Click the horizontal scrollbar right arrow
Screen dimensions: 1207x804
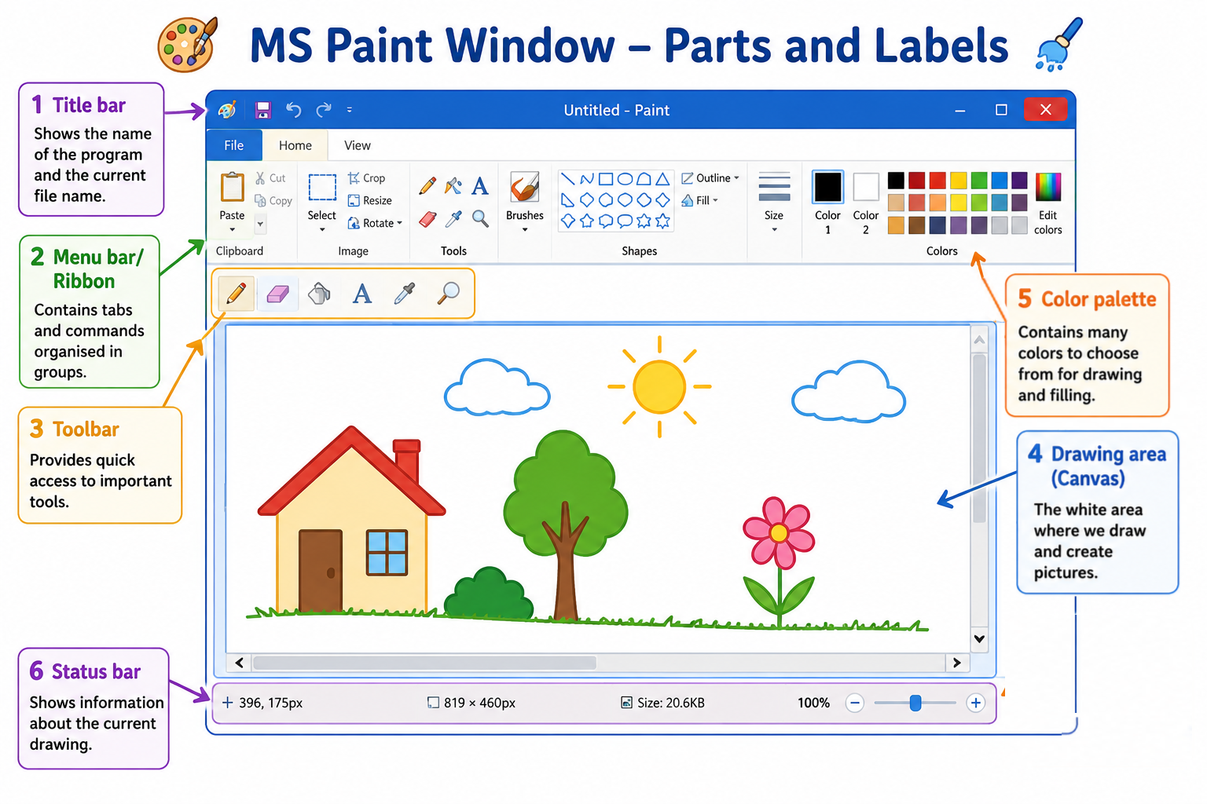(x=956, y=663)
